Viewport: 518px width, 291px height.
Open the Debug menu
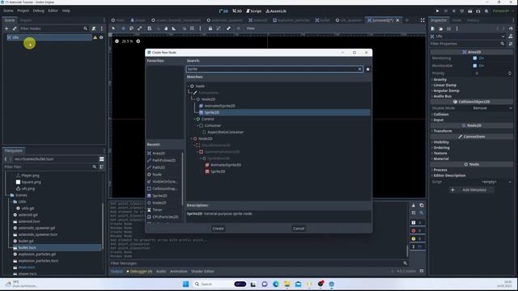tap(38, 11)
